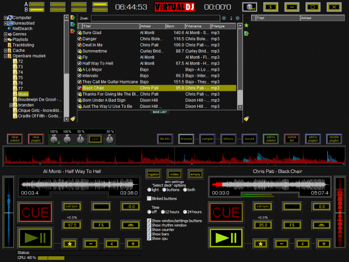Click the MV master volume knob
Viewport: 349px width, 262px height.
54,140
